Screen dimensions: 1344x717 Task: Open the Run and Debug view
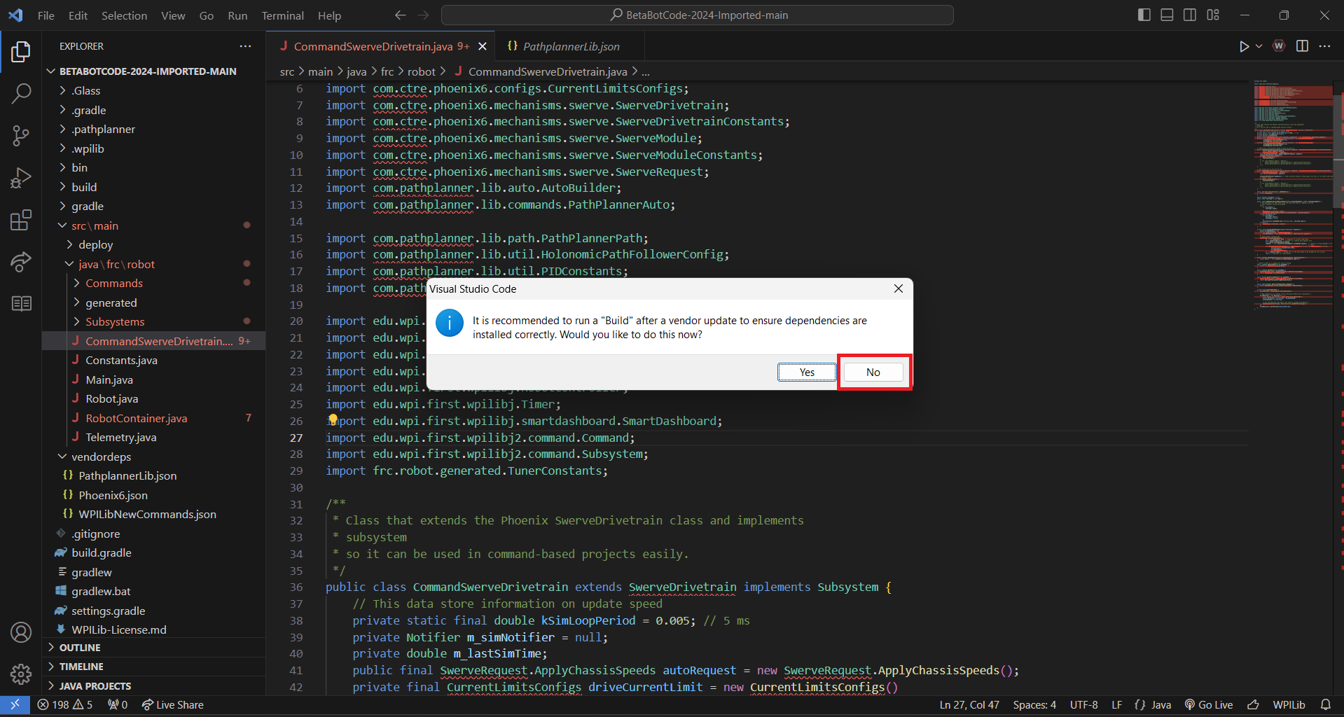click(21, 178)
